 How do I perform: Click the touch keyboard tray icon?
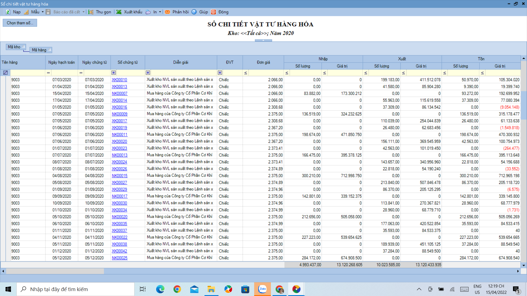point(464,289)
